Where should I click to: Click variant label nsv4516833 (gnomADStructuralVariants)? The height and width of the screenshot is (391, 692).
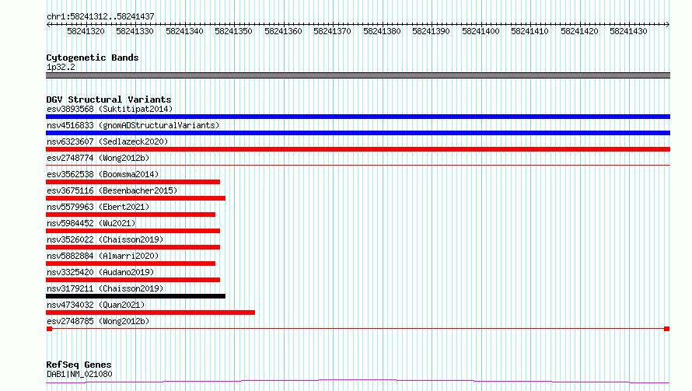pos(133,125)
